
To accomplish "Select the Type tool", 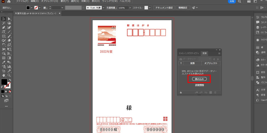I will (x=4, y=32).
